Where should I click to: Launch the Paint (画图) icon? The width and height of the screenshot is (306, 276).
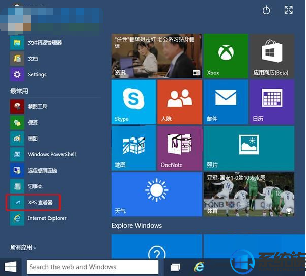click(17, 139)
